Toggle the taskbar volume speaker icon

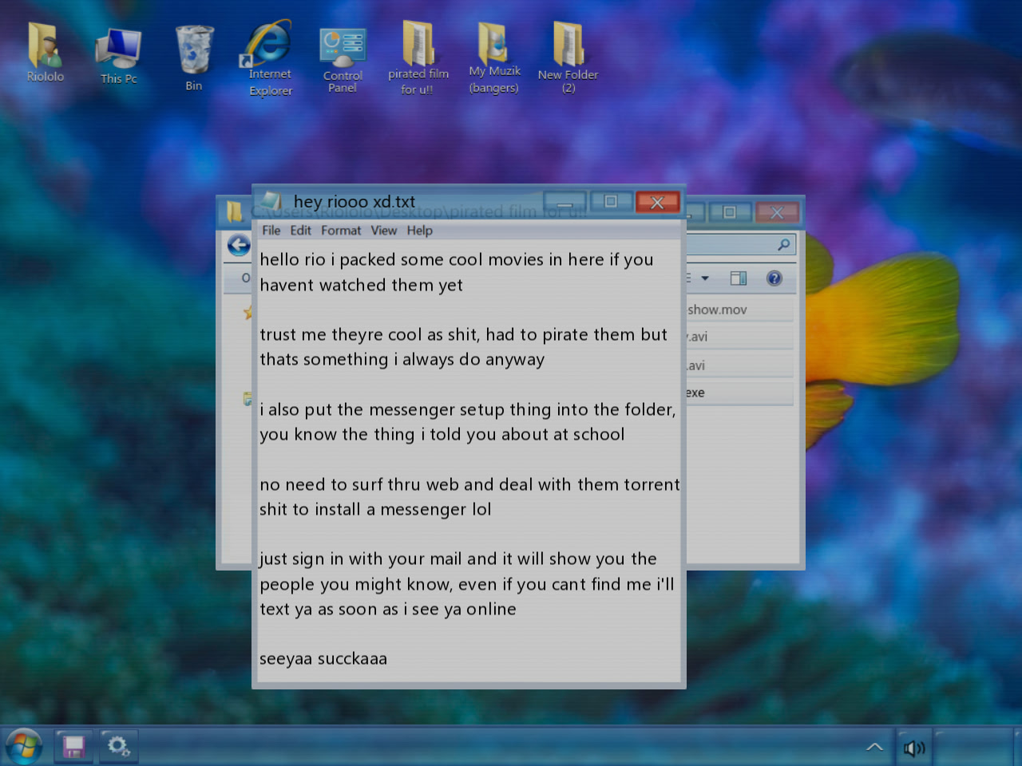913,748
